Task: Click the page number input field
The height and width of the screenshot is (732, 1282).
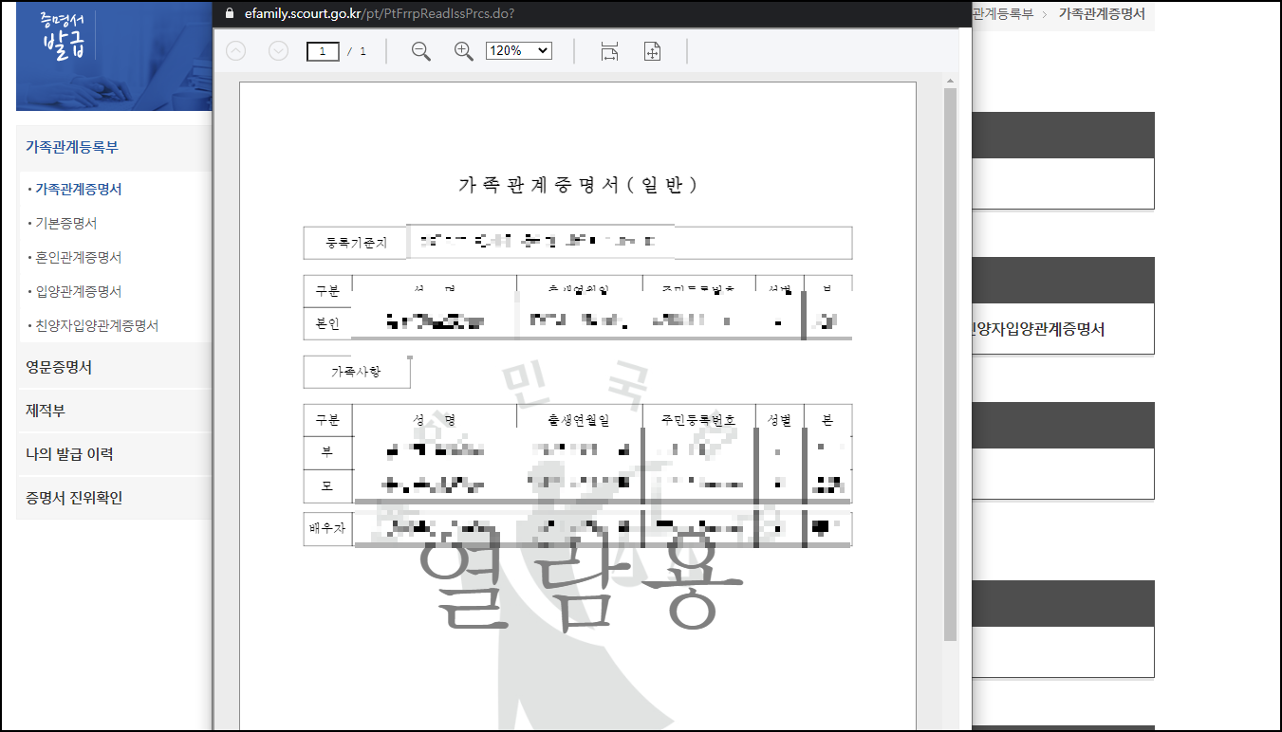Action: [x=323, y=51]
